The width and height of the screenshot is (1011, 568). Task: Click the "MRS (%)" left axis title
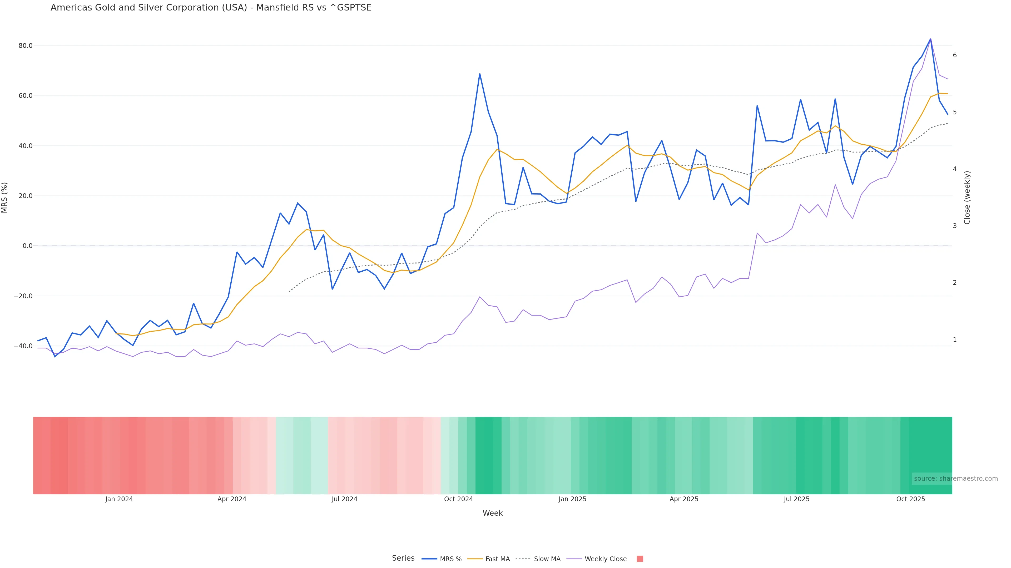[5, 197]
